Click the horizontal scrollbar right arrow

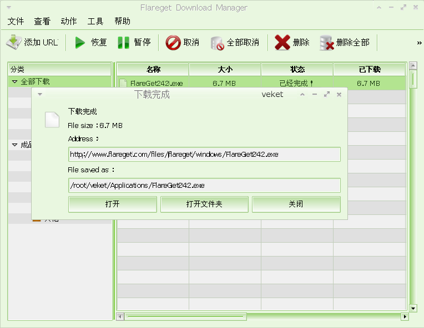click(x=405, y=316)
